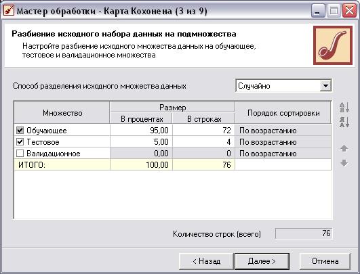Click the sort ascending А-Я icon
Image resolution: width=360 pixels, height=274 pixels.
[x=344, y=107]
